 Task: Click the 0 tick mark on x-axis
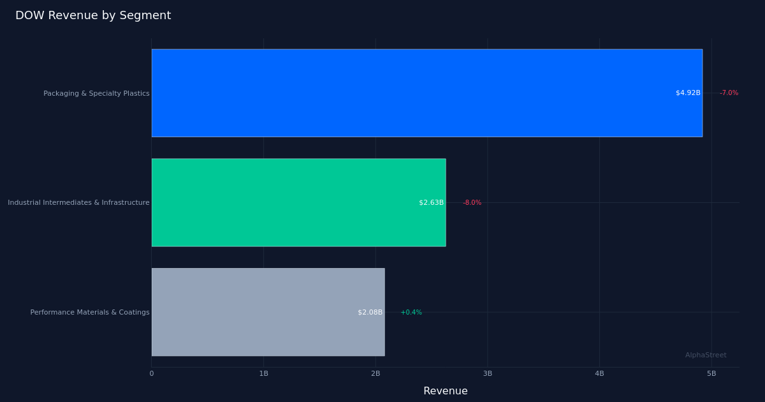click(x=151, y=373)
